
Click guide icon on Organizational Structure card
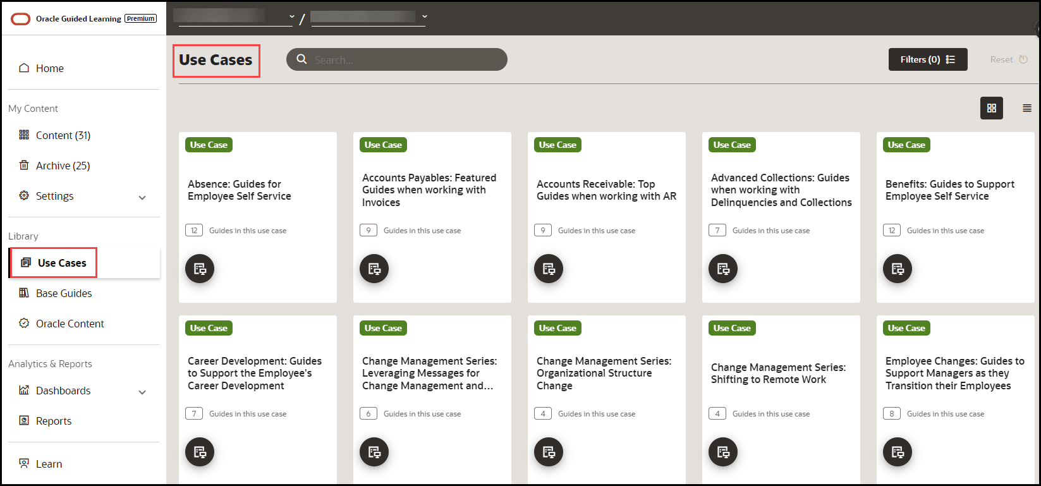pos(549,452)
